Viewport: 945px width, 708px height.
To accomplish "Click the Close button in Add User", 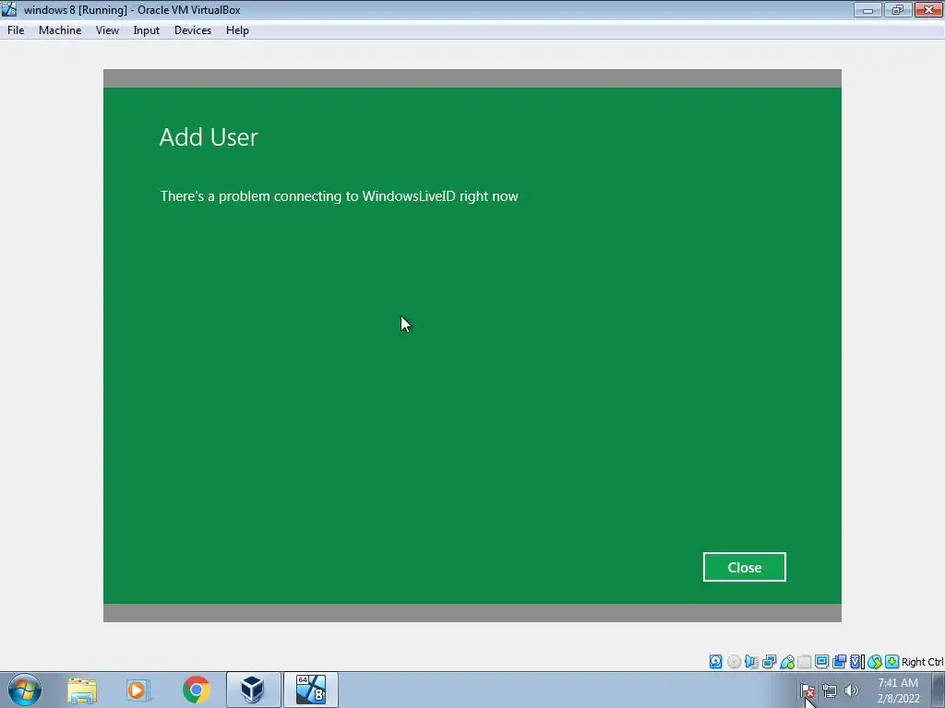I will [745, 567].
